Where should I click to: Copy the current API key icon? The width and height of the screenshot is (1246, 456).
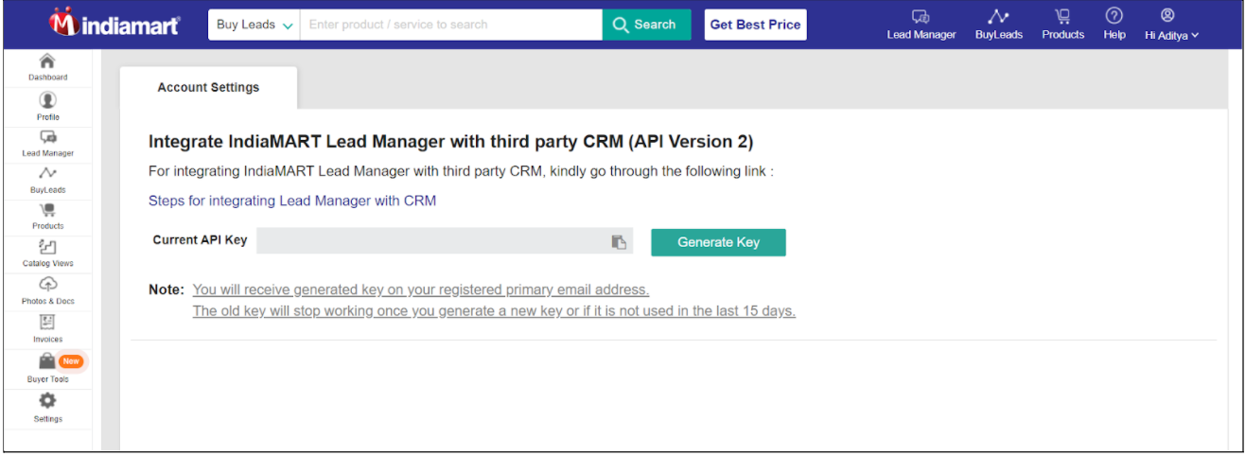[619, 242]
